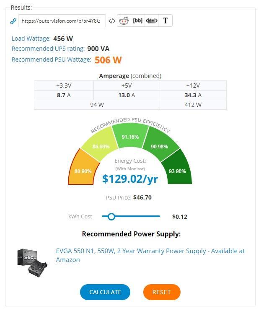Image resolution: width=261 pixels, height=311 pixels.
Task: Click the embed code brackets icon
Action: tap(112, 21)
